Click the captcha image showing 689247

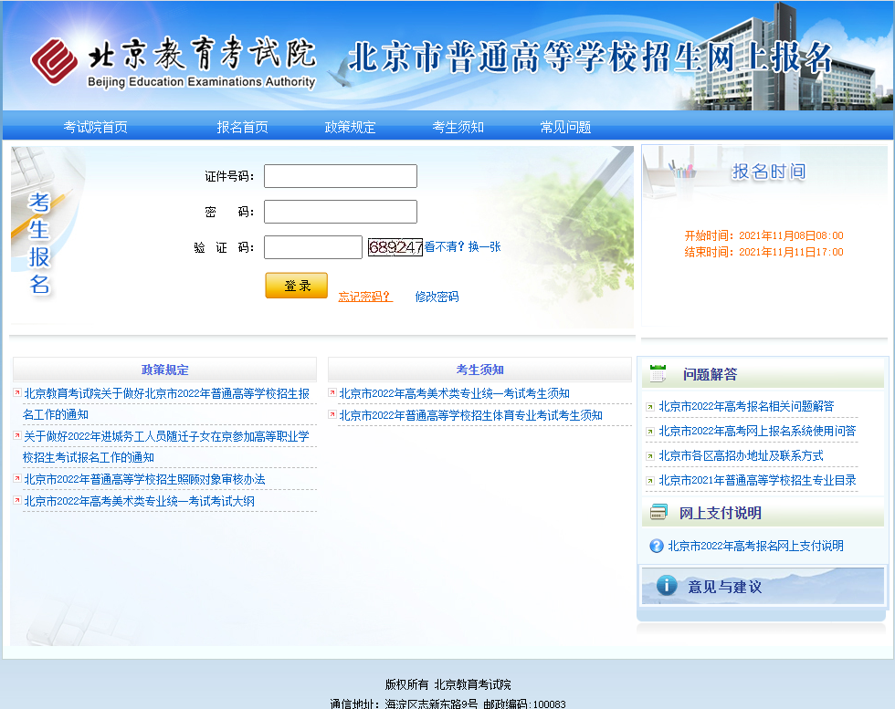tap(395, 247)
